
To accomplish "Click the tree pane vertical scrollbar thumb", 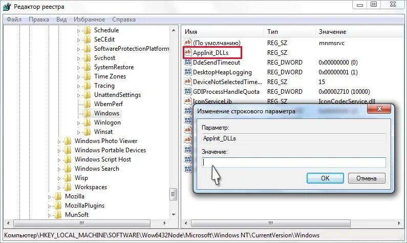I will pyautogui.click(x=174, y=194).
